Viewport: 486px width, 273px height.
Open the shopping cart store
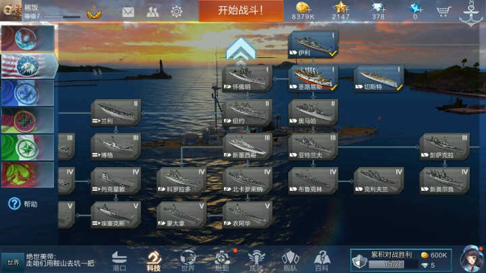tap(443, 11)
